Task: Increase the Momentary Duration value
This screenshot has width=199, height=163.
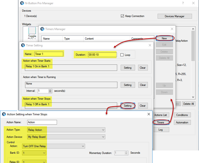Action: 126,152
